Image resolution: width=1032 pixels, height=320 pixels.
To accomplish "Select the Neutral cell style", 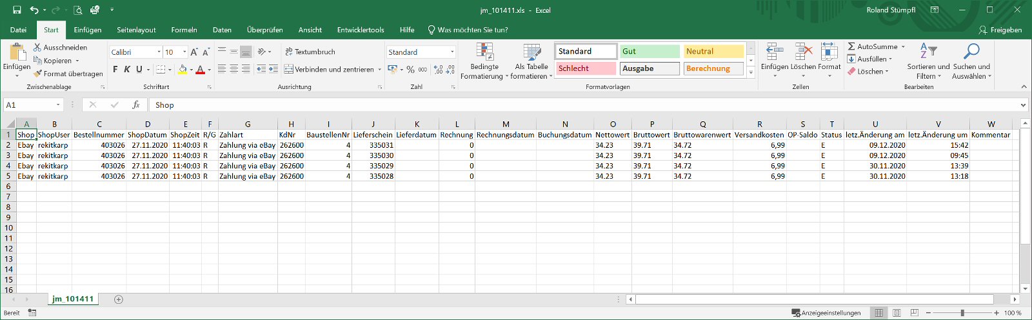I will pos(714,51).
